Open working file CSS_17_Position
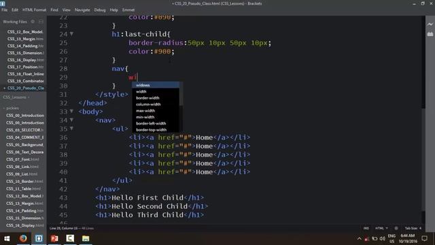 point(25,67)
